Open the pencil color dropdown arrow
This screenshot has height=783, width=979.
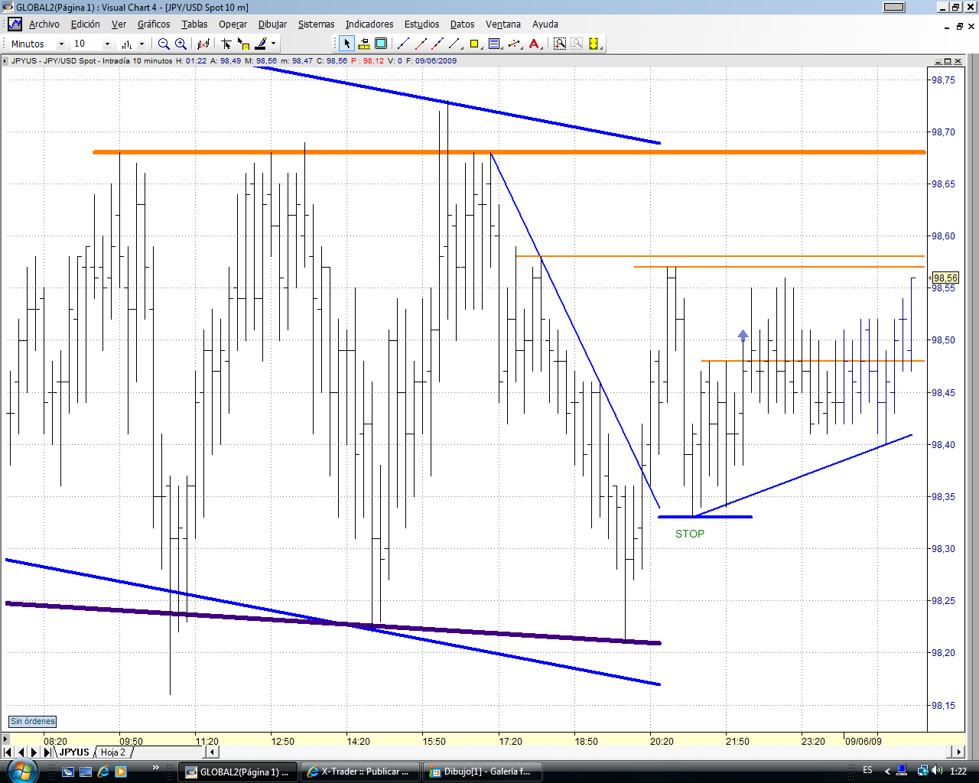(273, 44)
